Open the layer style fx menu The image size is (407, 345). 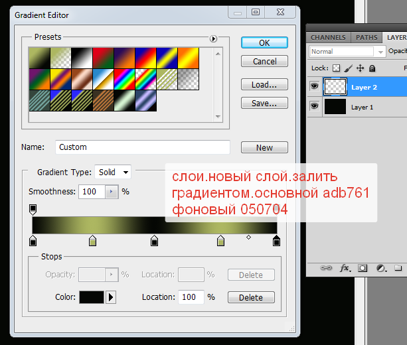345,268
